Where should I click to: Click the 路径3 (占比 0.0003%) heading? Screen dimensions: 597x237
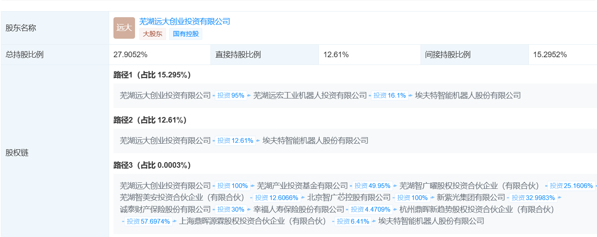pos(152,165)
